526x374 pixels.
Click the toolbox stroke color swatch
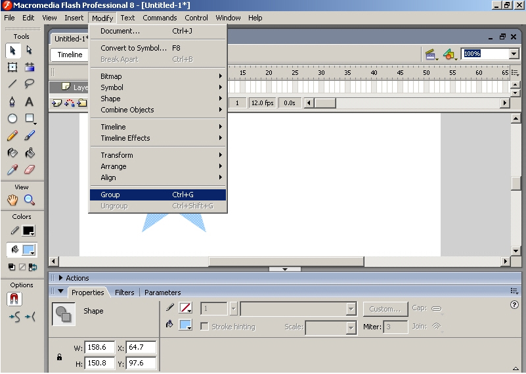click(x=28, y=231)
